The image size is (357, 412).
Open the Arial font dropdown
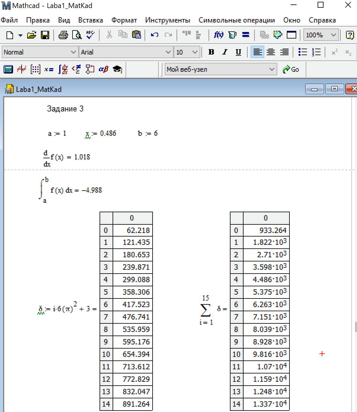168,52
